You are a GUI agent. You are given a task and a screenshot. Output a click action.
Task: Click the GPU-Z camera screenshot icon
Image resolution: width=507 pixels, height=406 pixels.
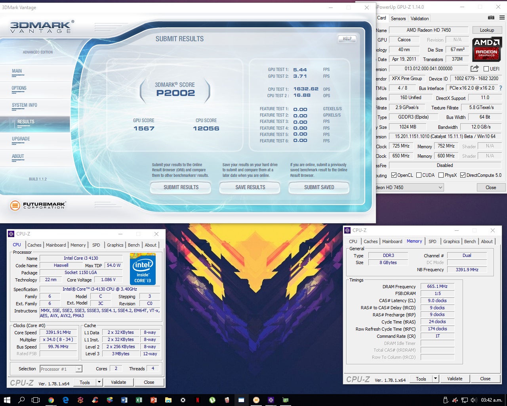click(491, 18)
